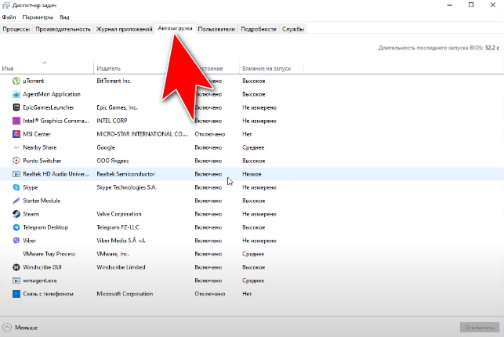
Task: Select the Starter Module name
Action: pos(42,201)
